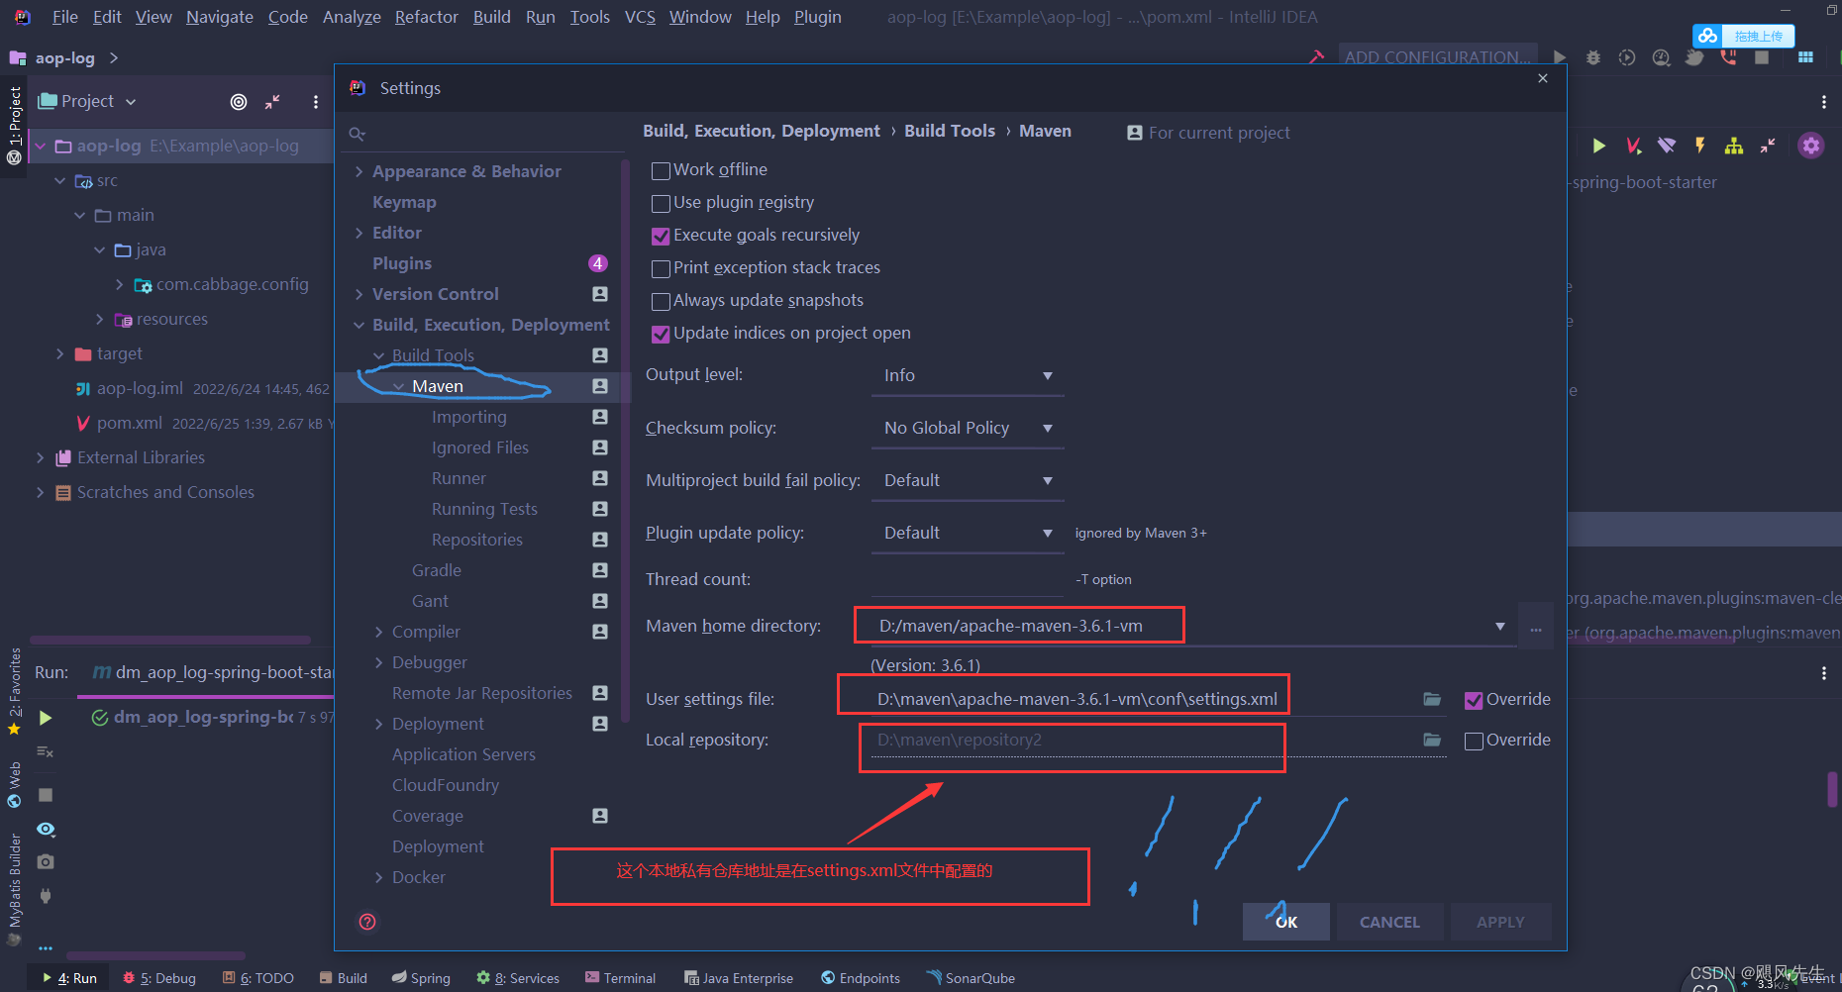Uncheck Override for User settings file
The width and height of the screenshot is (1842, 992).
click(x=1474, y=700)
